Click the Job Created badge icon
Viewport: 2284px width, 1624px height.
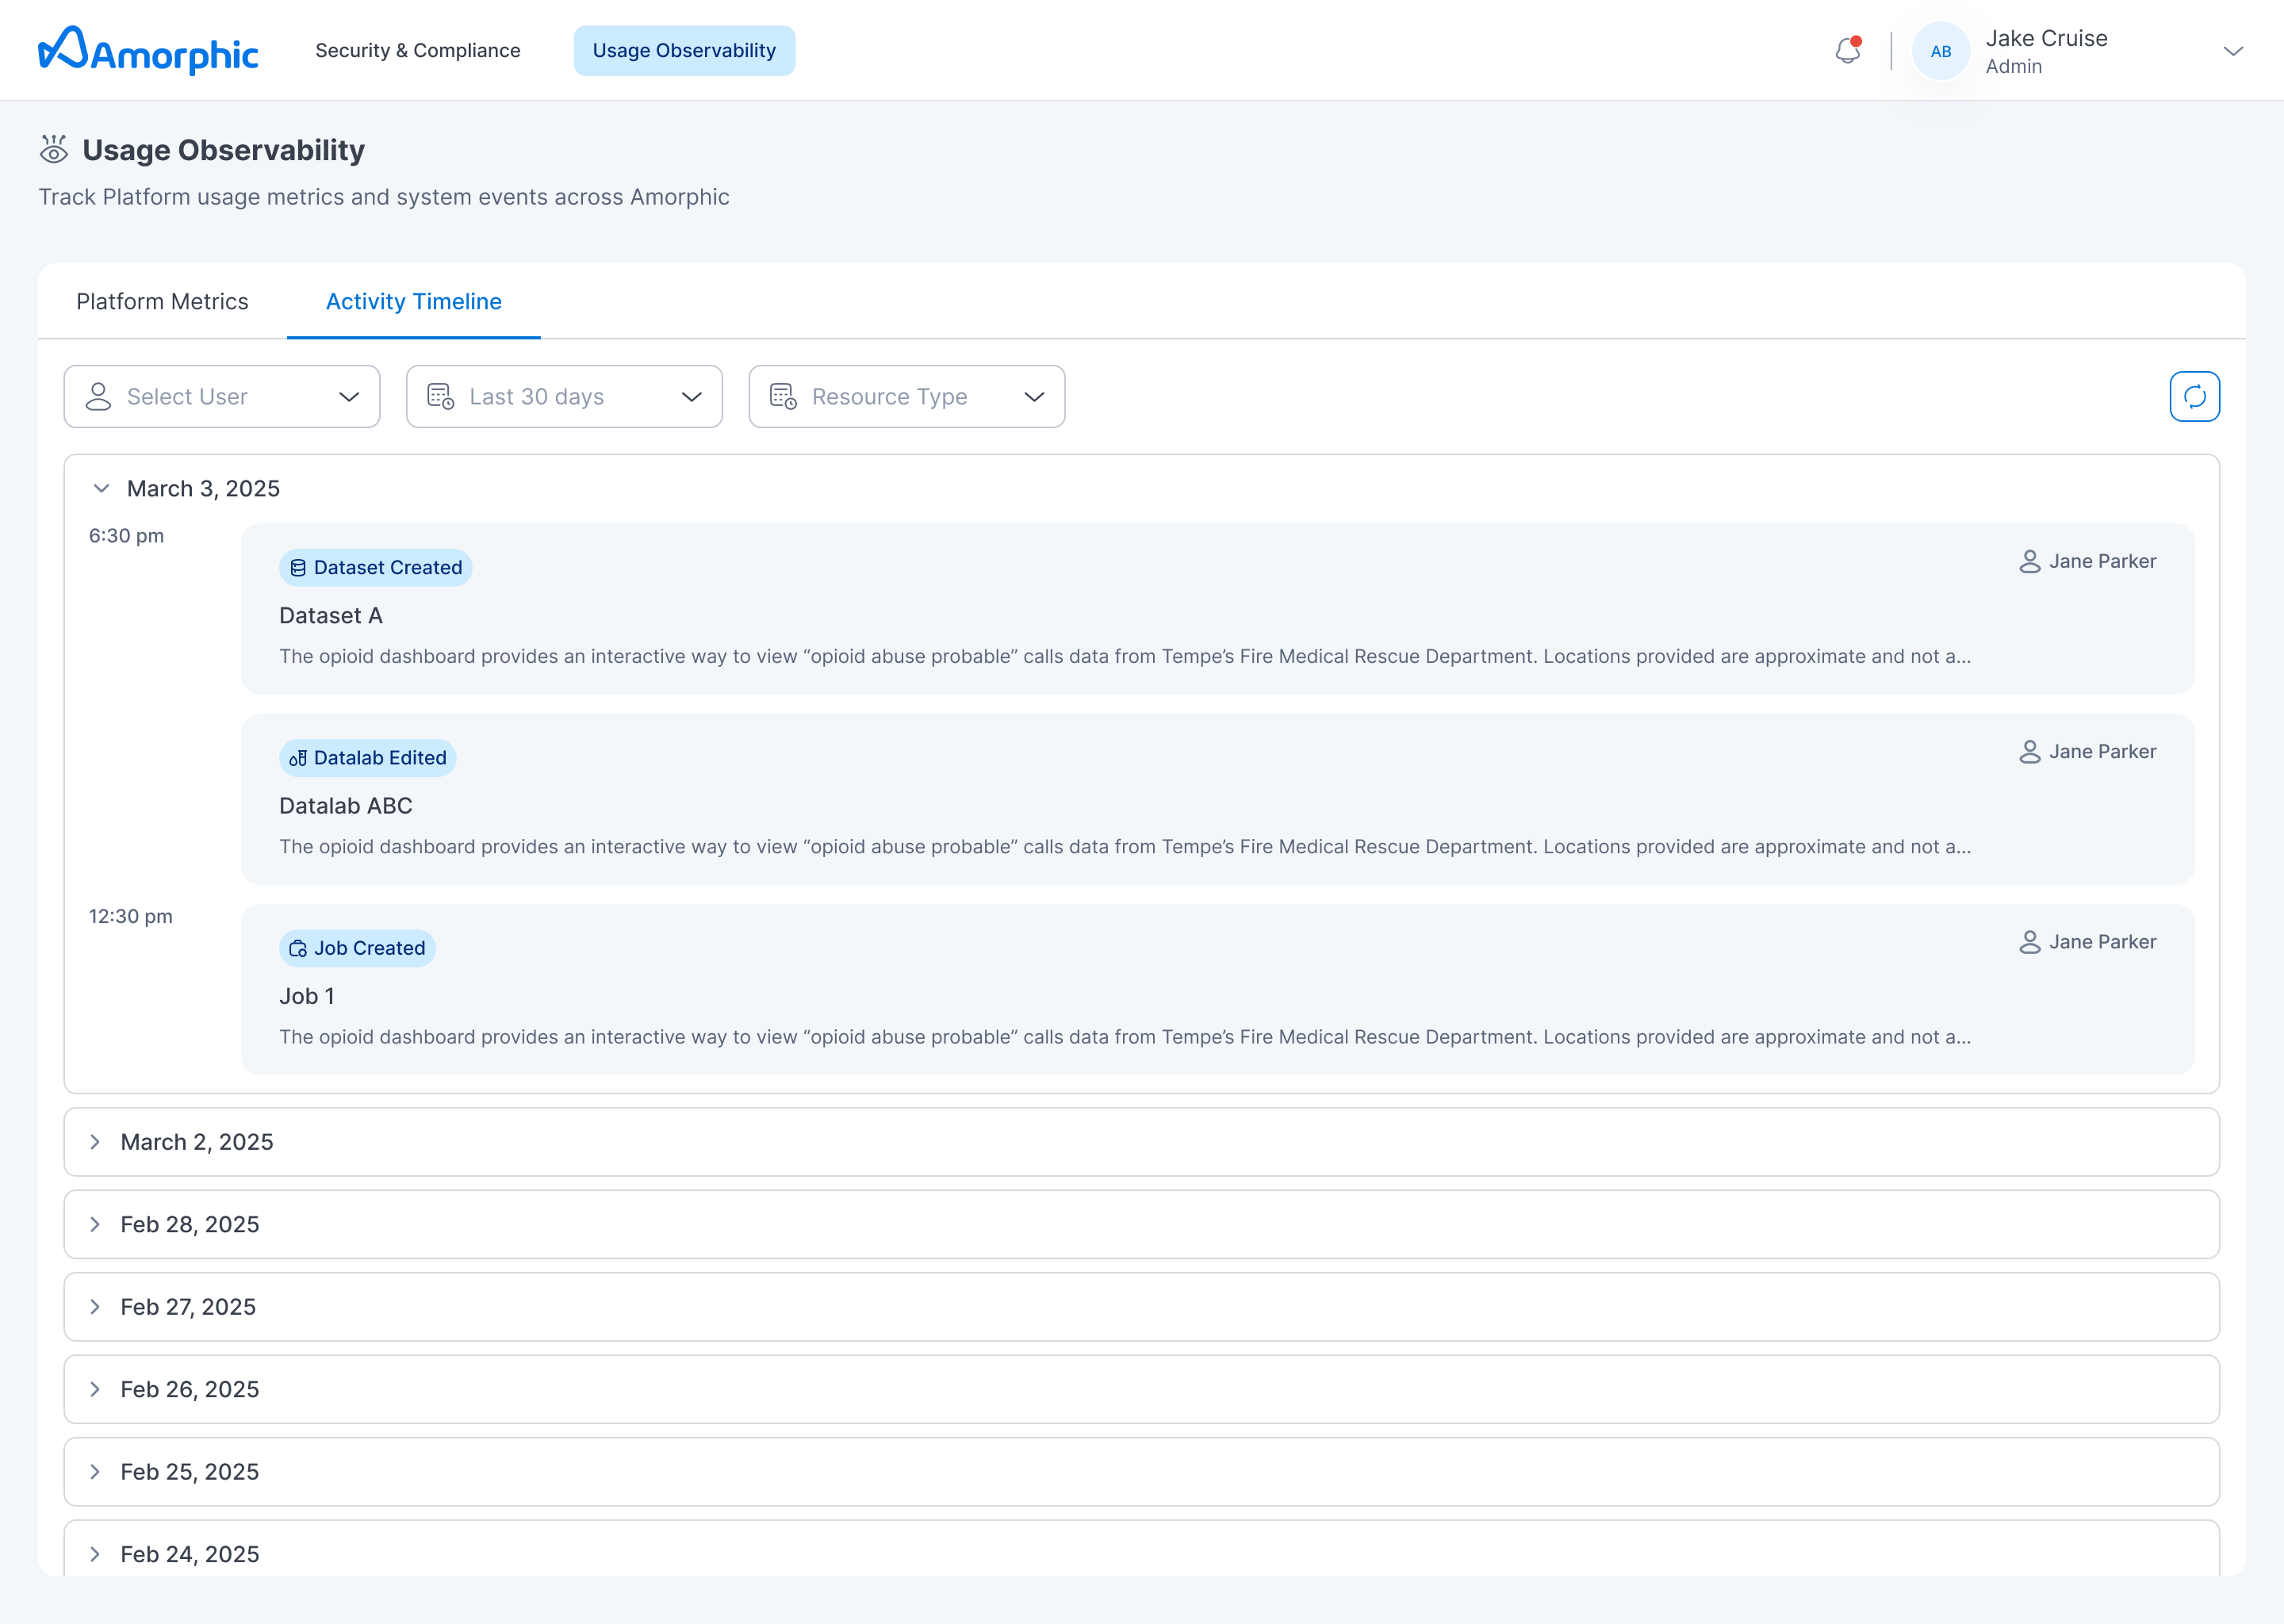point(298,949)
